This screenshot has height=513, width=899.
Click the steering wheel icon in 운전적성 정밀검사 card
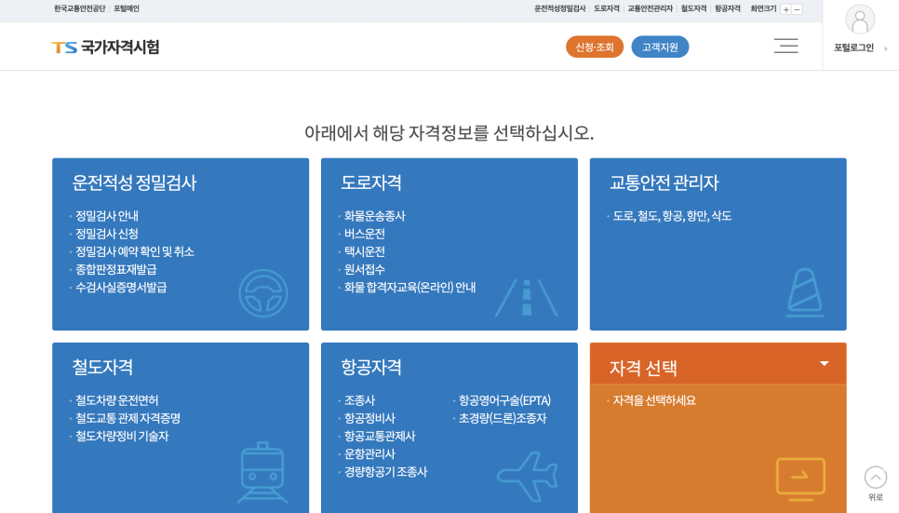click(x=263, y=293)
